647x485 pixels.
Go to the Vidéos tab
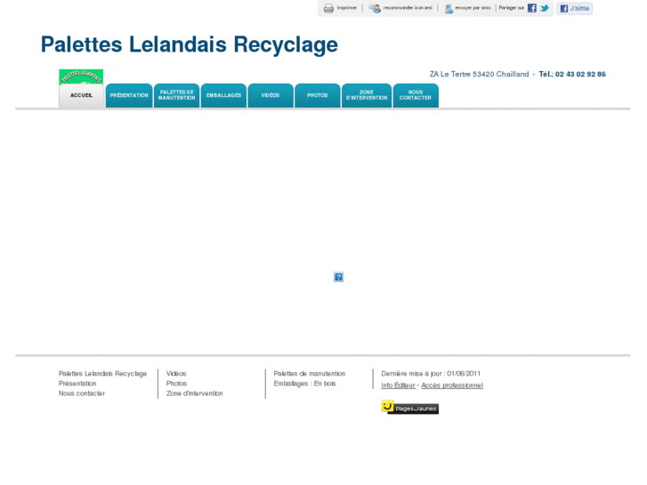(x=271, y=95)
